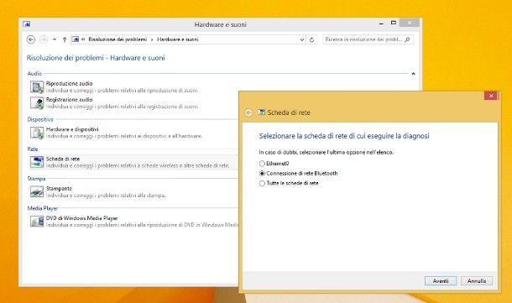Expand the address bar history dropdown

(302, 39)
